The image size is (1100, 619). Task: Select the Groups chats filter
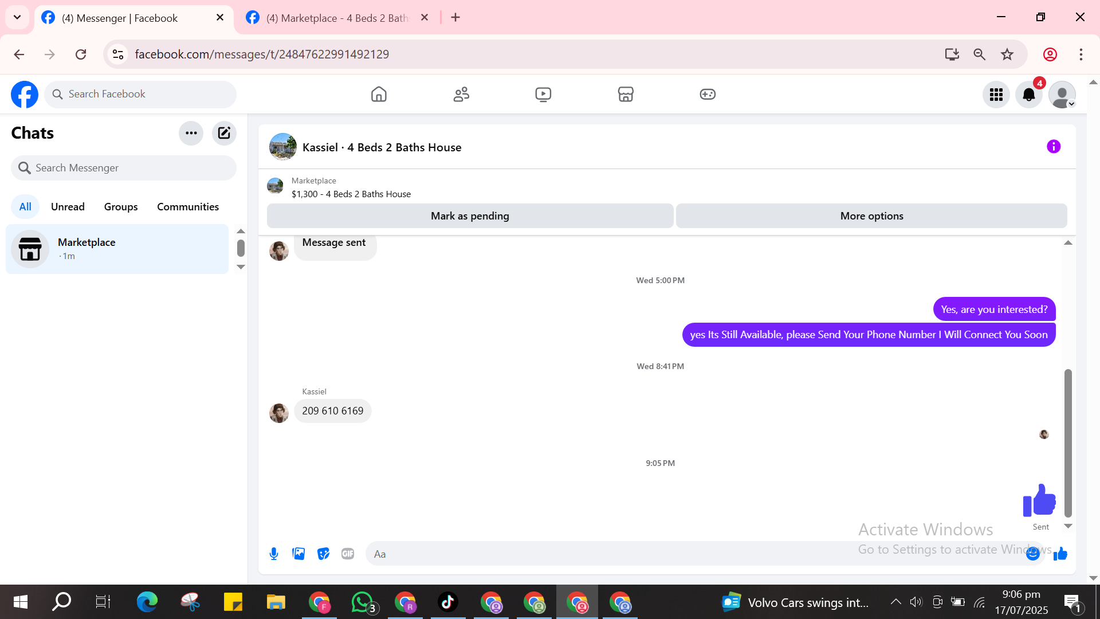tap(121, 207)
